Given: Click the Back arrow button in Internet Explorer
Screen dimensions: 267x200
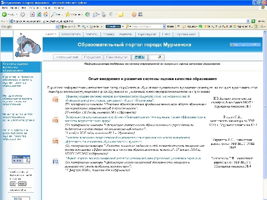Looking at the screenshot, I should click(4, 14).
